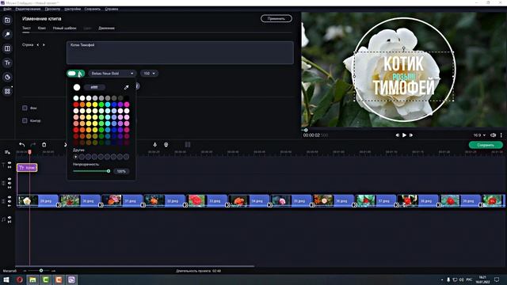
Task: Undo the last action on the timeline toolbar
Action: click(21, 144)
